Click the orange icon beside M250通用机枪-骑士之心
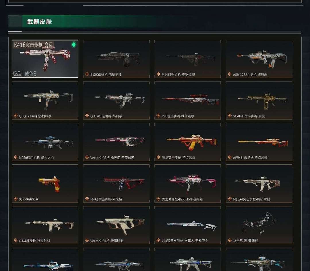The image size is (310, 271). [x=15, y=157]
